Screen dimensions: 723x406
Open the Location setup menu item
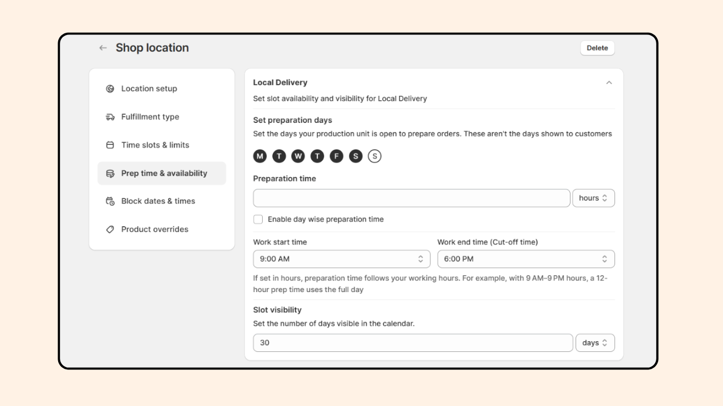(162, 89)
